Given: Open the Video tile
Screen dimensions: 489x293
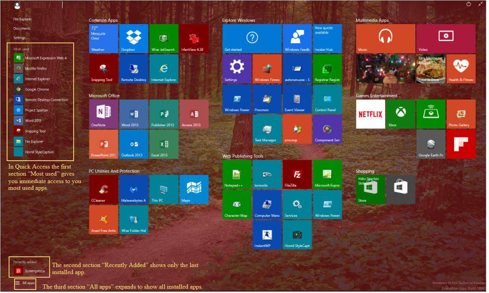Looking at the screenshot, I should [446, 39].
